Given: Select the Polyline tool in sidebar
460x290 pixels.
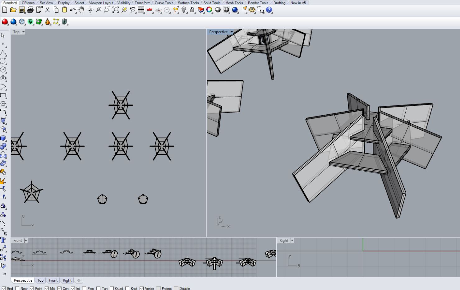Looking at the screenshot, I should (x=3, y=53).
